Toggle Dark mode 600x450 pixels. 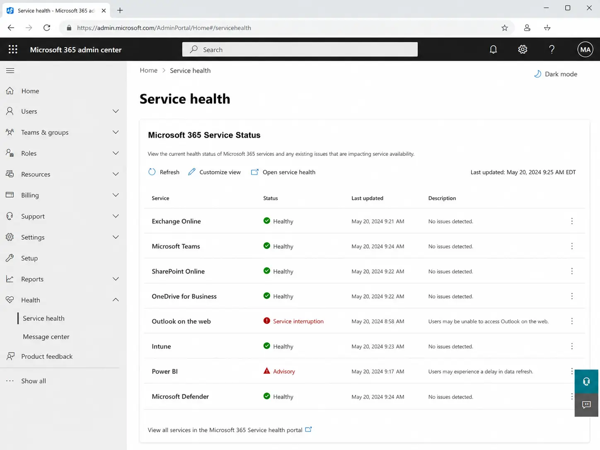(x=556, y=74)
